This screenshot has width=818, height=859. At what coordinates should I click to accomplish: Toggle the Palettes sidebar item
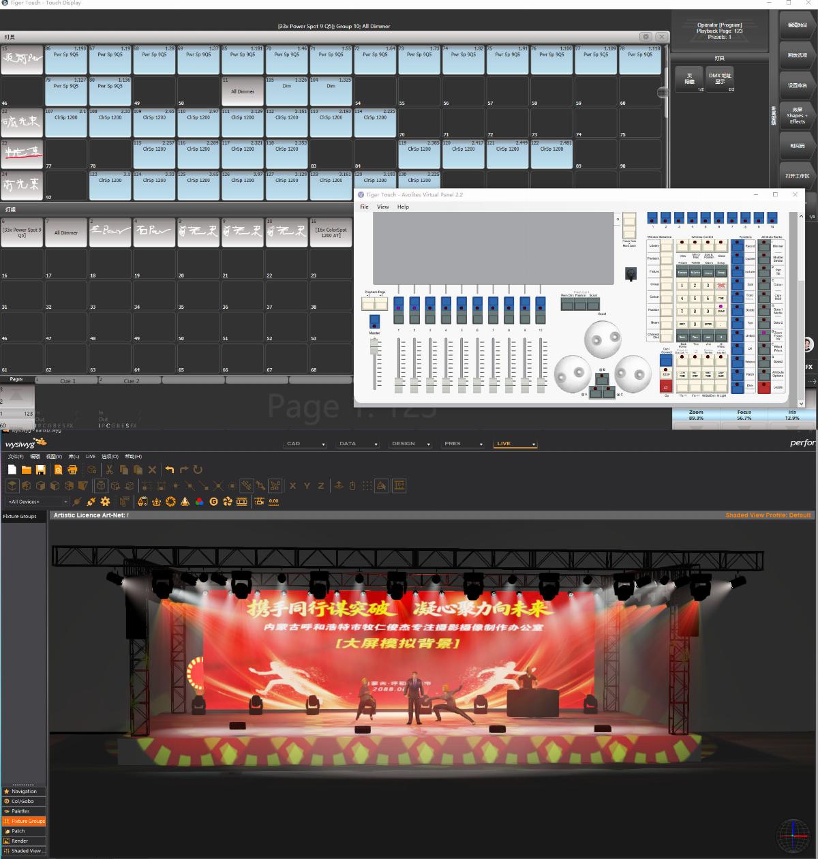[x=24, y=811]
